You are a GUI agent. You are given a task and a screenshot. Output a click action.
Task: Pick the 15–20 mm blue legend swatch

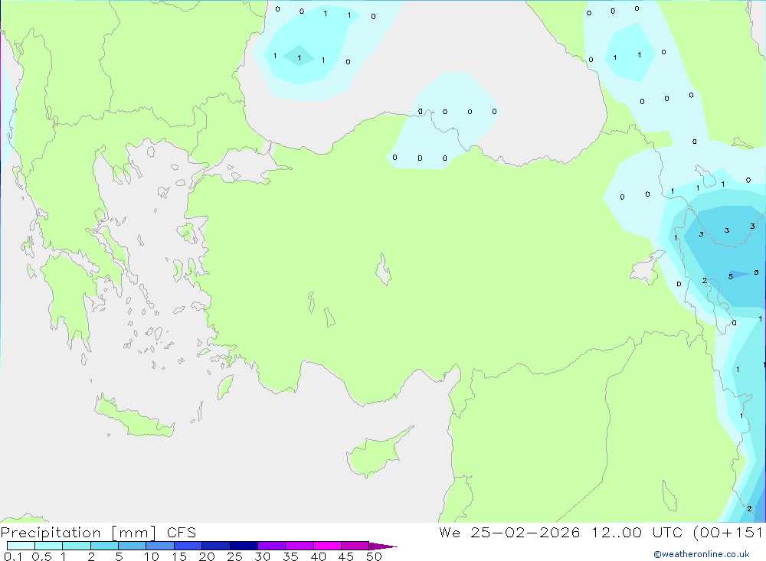click(188, 546)
